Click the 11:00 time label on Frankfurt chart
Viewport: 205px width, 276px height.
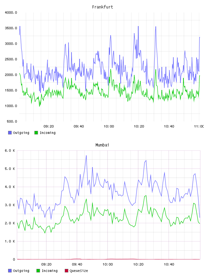pos(199,127)
